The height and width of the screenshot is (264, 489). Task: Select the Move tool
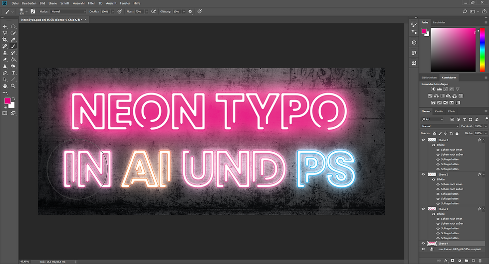pyautogui.click(x=4, y=27)
